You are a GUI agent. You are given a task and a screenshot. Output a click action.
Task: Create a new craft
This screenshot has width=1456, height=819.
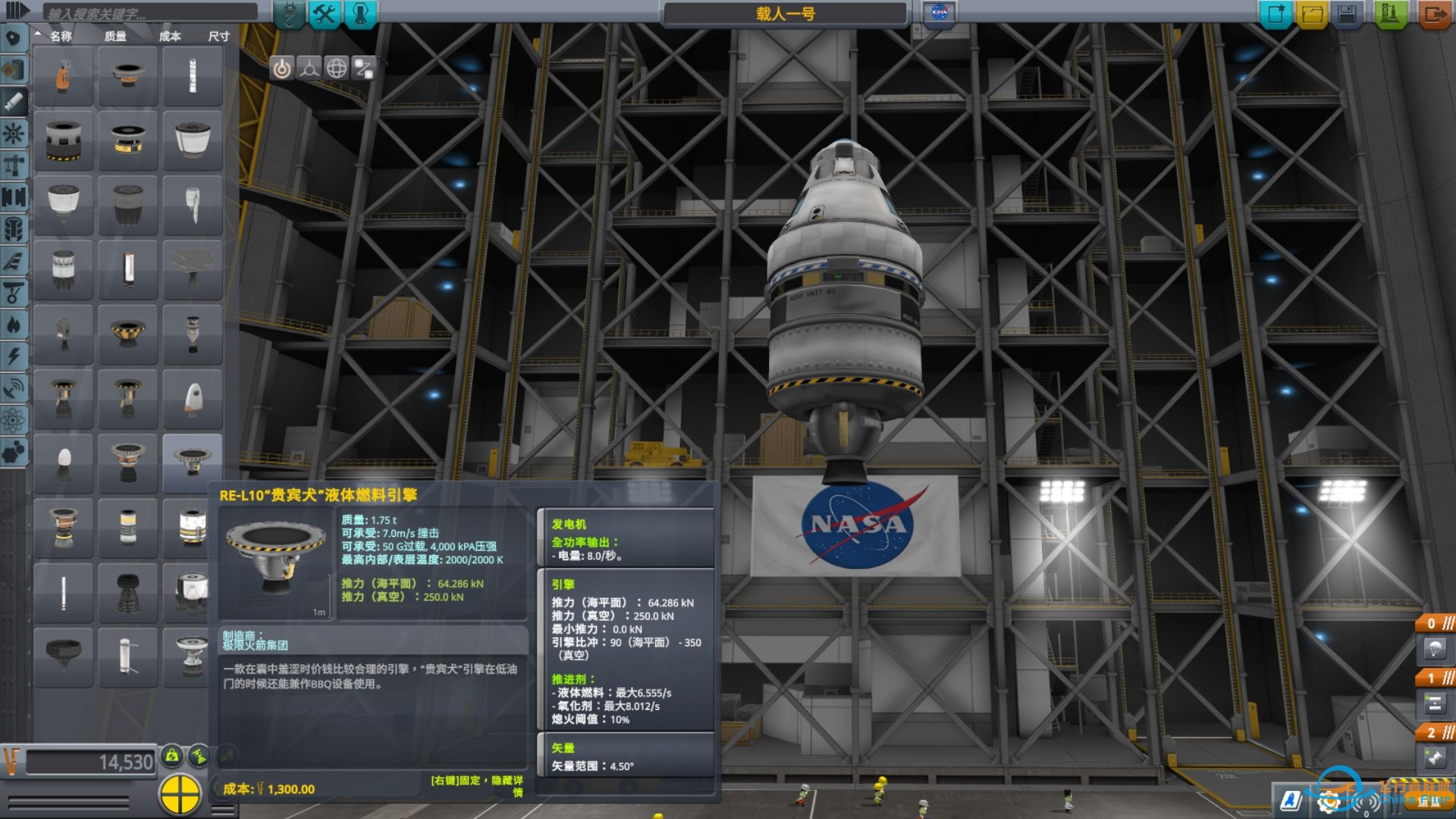pos(1276,14)
